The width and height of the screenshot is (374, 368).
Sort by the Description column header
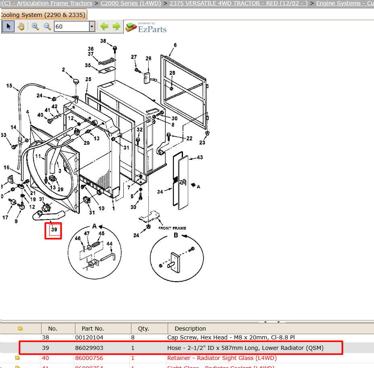(x=190, y=329)
